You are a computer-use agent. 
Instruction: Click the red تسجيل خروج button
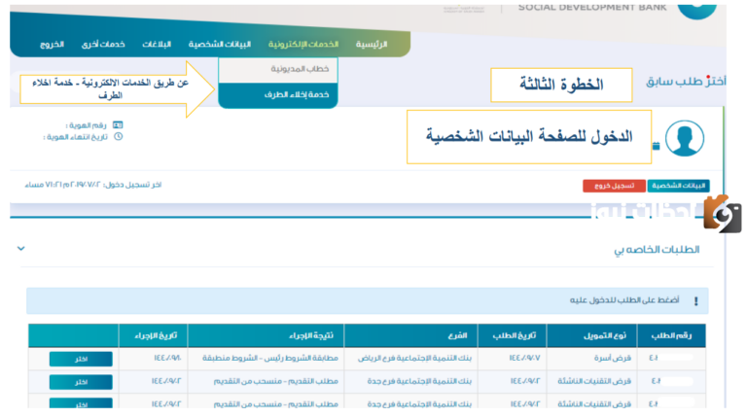click(614, 186)
